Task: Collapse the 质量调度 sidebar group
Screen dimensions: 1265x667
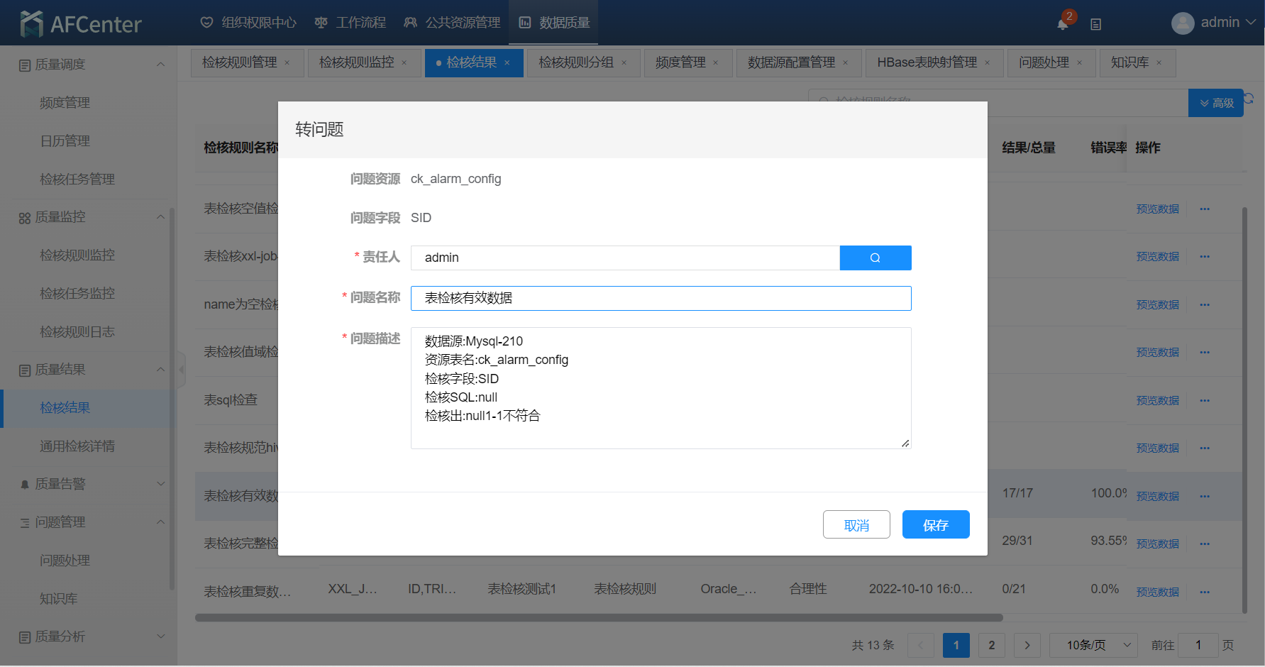Action: (160, 65)
